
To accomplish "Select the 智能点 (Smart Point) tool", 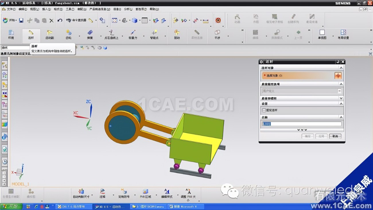I will (x=154, y=35).
